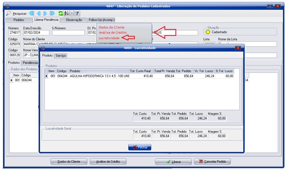Image resolution: width=286 pixels, height=172 pixels.
Task: Go to the previous record
Action: pos(39,14)
